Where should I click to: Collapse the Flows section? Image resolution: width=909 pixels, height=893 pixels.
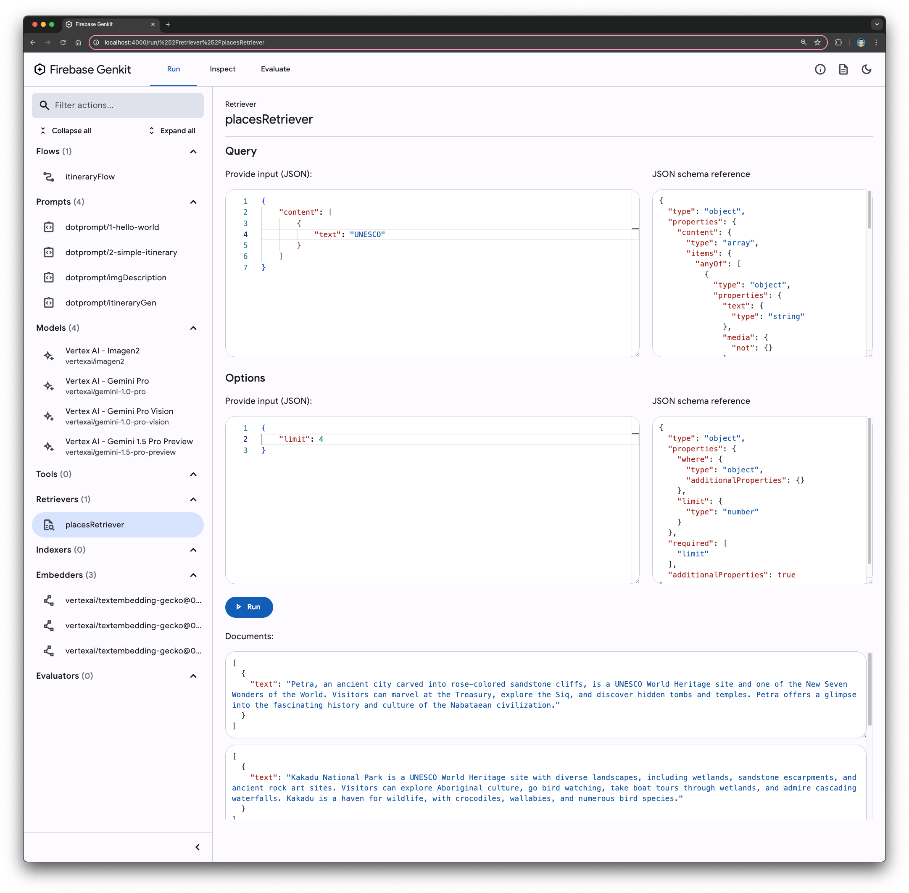coord(193,151)
